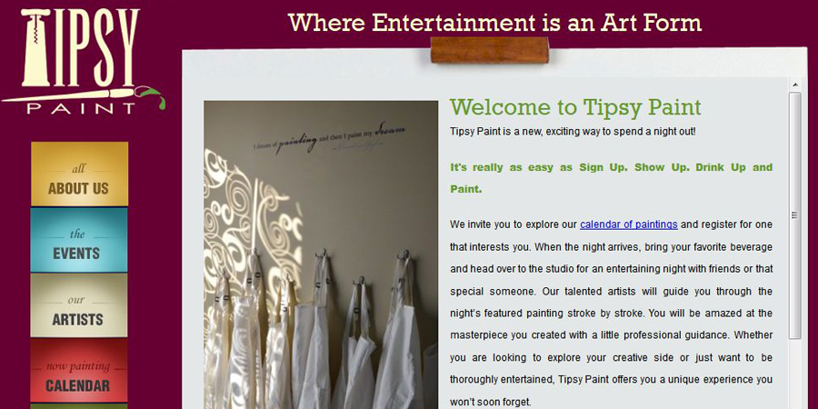Click the scrollbar track below the thumb
The width and height of the screenshot is (818, 409).
[x=794, y=374]
